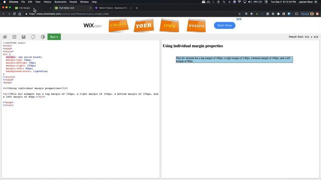The height and width of the screenshot is (180, 321).
Task: Click the WEBSITE tile in the Wix ad
Action: pyautogui.click(x=196, y=25)
